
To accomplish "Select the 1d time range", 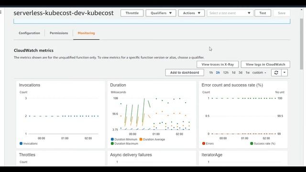I will click(x=234, y=73).
